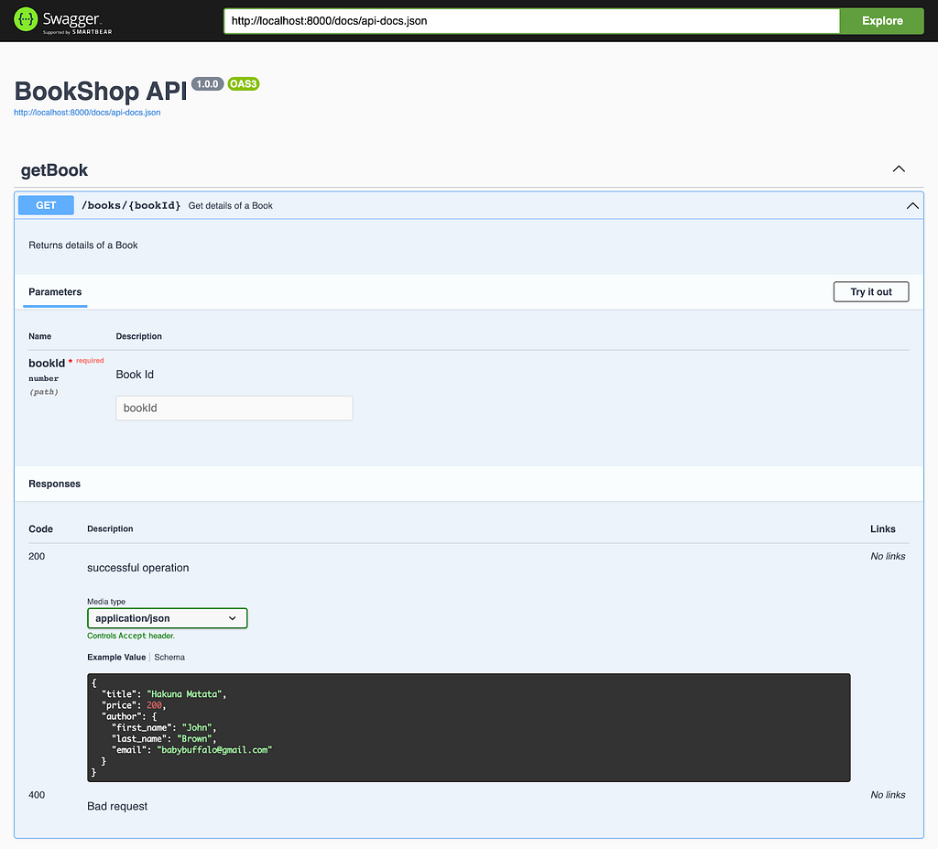Click the blue GET method badge

tap(46, 205)
